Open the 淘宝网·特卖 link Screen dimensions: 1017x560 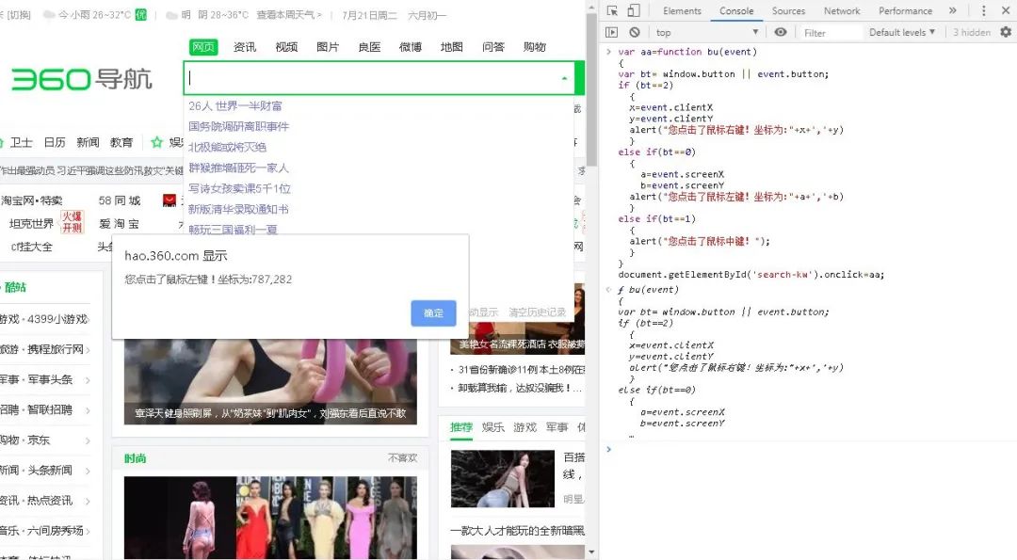point(31,200)
